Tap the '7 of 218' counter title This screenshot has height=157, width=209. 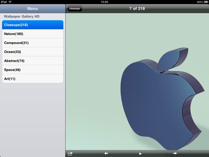pyautogui.click(x=137, y=9)
